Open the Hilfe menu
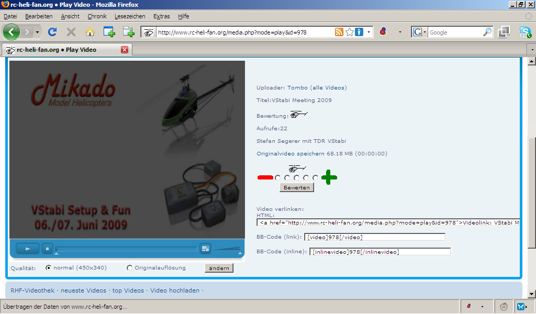The image size is (536, 314). (183, 16)
